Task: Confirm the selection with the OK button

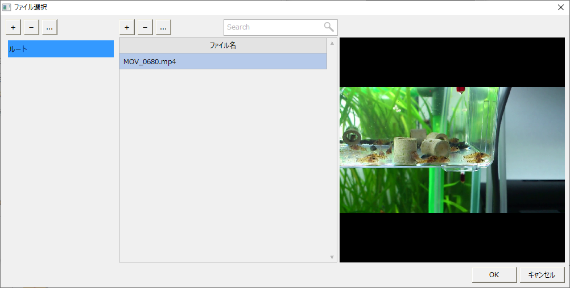Action: [x=494, y=275]
